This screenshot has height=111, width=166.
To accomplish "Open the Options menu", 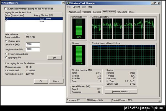I will coord(76,7).
